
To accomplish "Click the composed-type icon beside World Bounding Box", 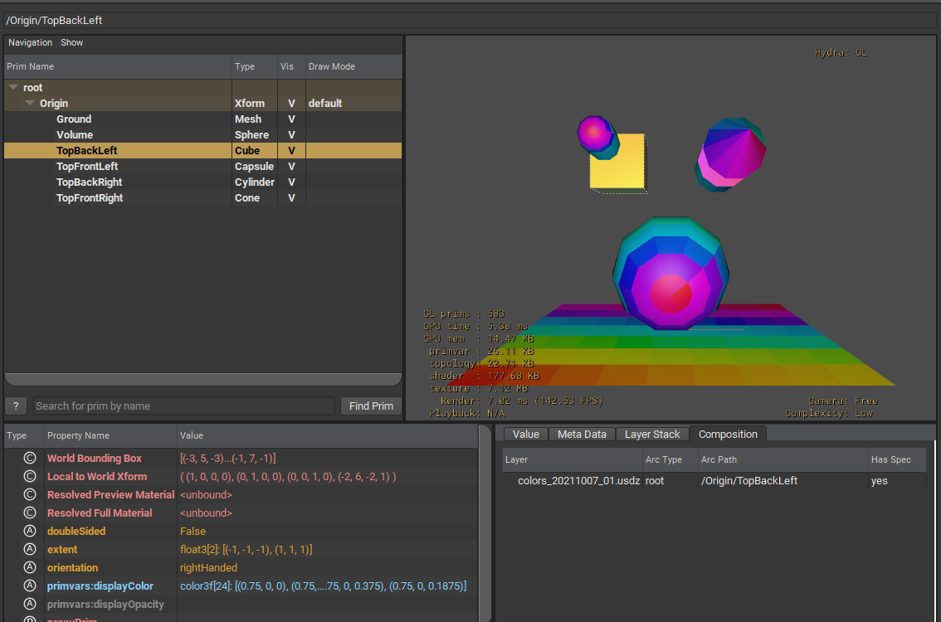I will tap(30, 459).
